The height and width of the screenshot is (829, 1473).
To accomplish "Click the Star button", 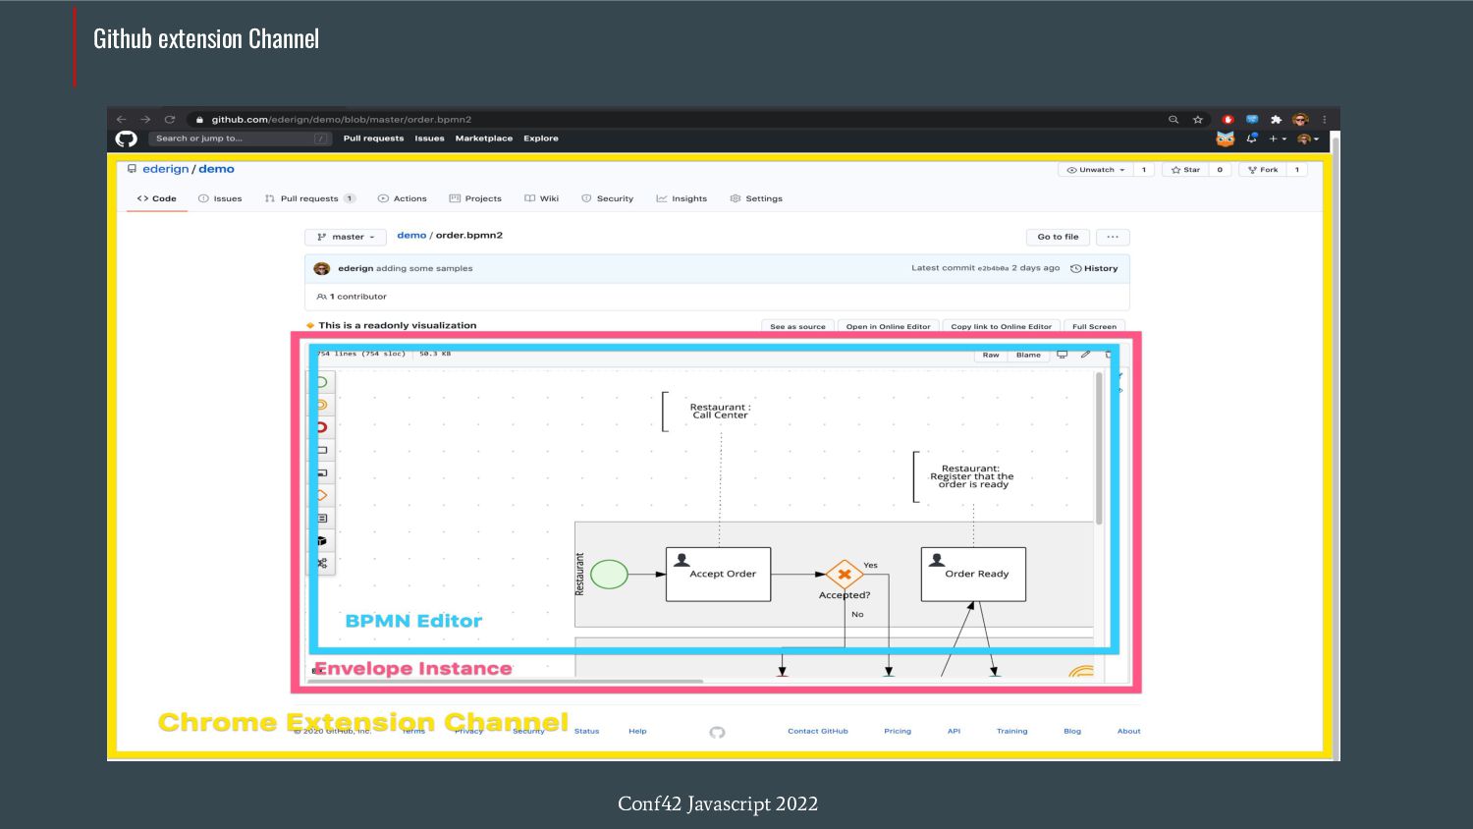I will pyautogui.click(x=1185, y=170).
